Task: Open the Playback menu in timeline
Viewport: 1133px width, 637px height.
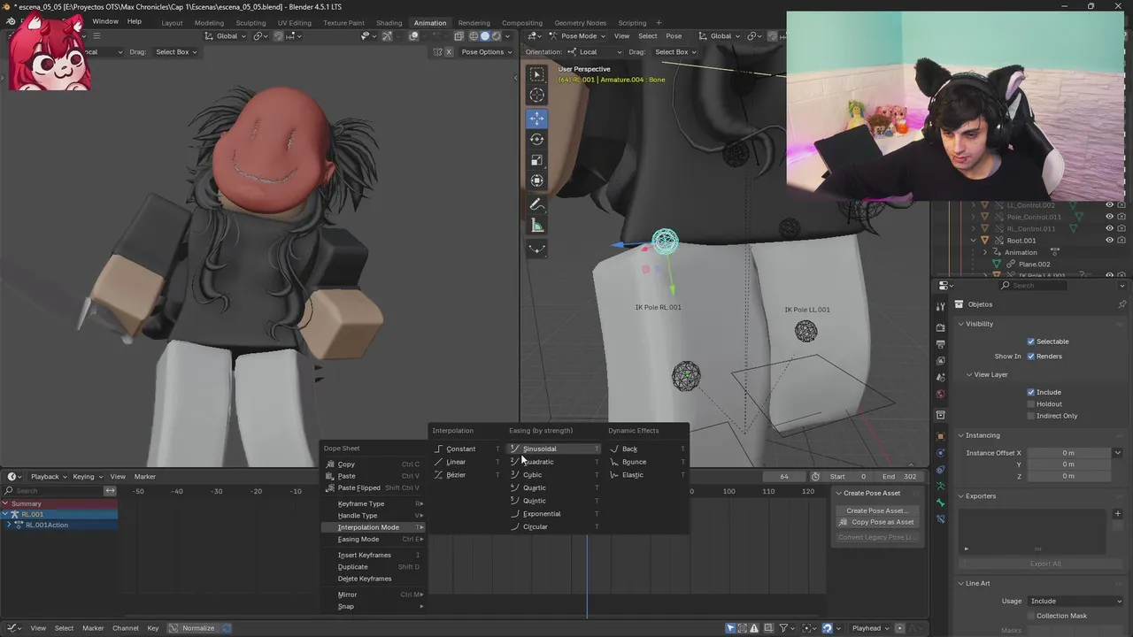Action: tap(48, 477)
